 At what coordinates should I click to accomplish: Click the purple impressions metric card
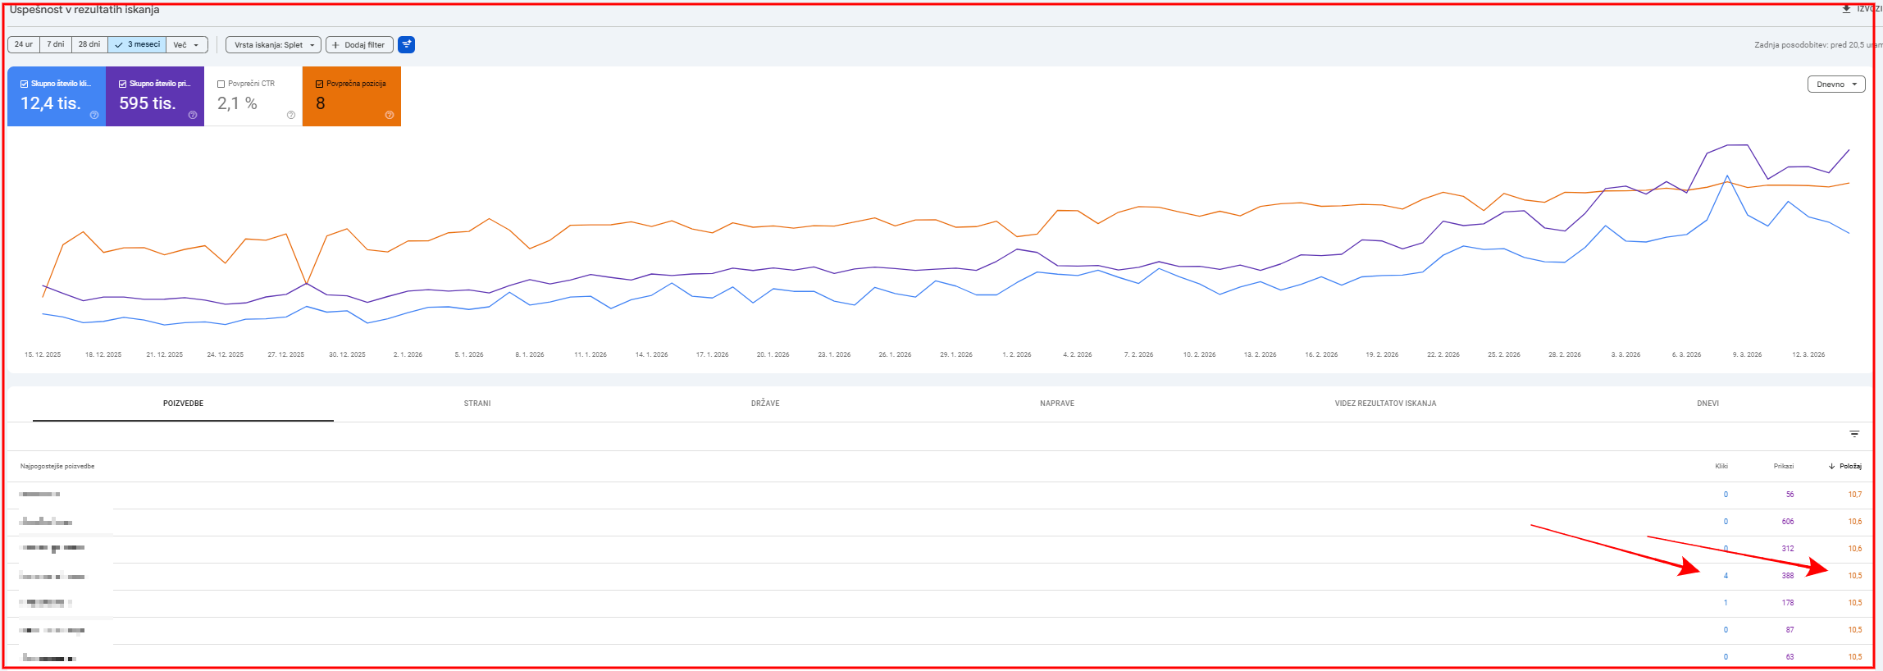tap(155, 96)
